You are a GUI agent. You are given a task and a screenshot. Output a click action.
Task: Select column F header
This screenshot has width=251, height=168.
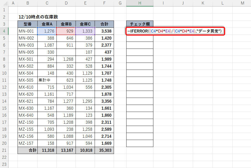[104, 3]
